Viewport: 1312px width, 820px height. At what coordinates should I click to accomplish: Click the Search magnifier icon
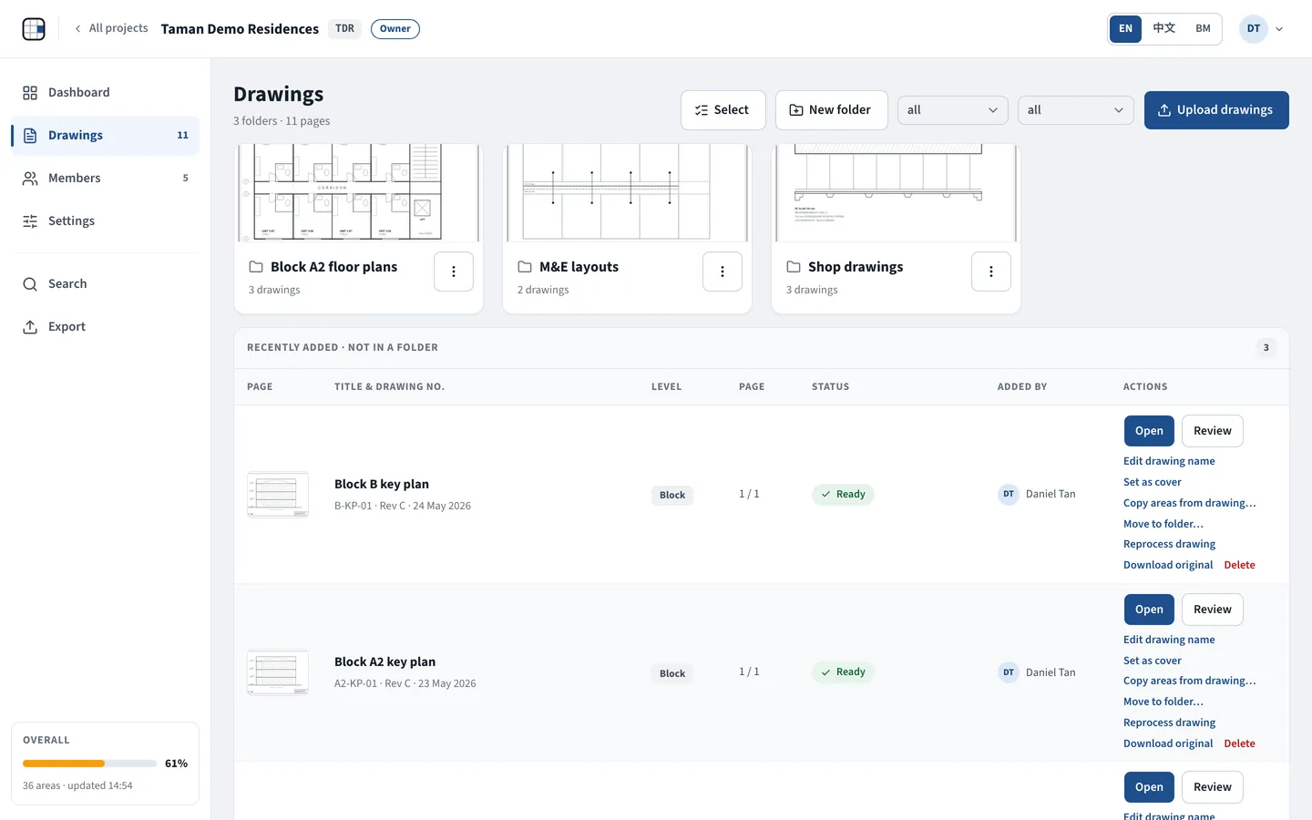30,284
